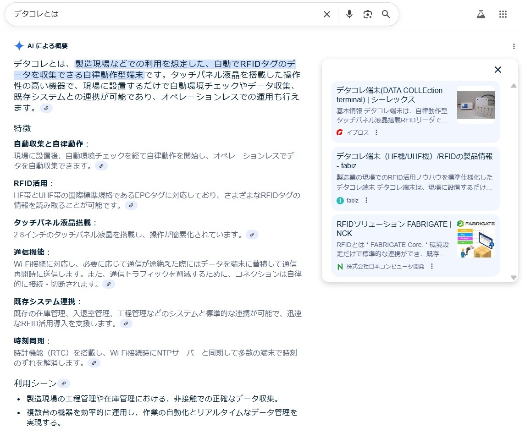Open more options for the fabiz source
525x433 pixels.
tap(366, 200)
